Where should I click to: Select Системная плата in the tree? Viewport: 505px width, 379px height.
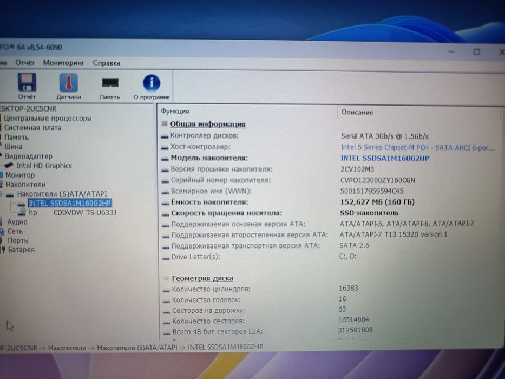[32, 128]
